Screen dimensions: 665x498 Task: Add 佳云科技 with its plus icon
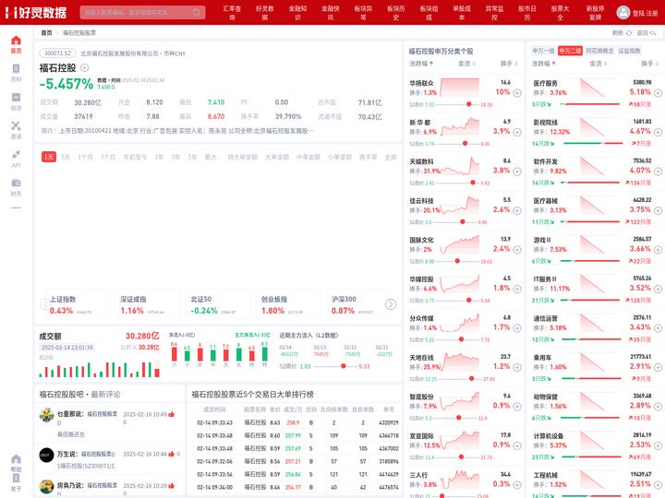click(x=517, y=210)
